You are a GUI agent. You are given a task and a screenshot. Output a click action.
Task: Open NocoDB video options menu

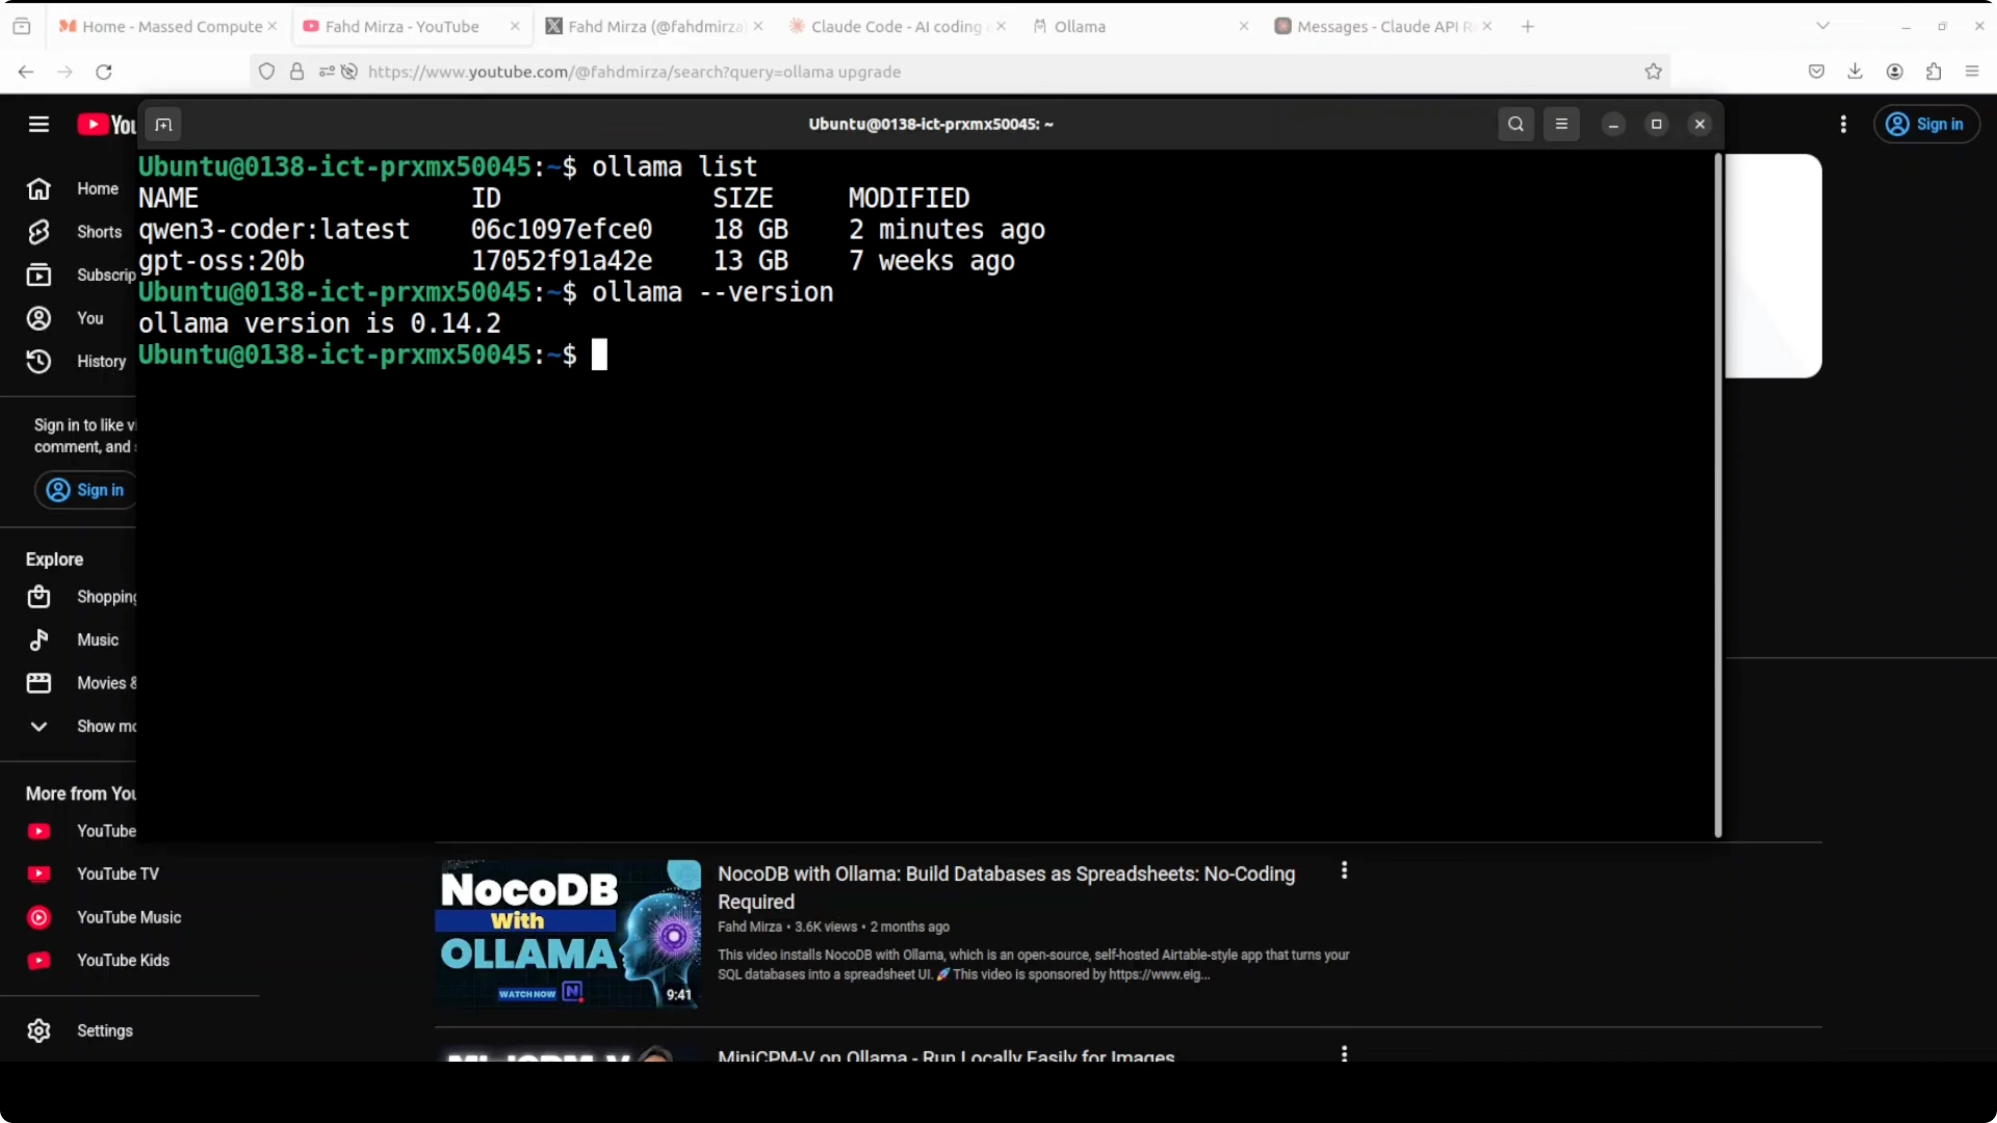pos(1344,870)
